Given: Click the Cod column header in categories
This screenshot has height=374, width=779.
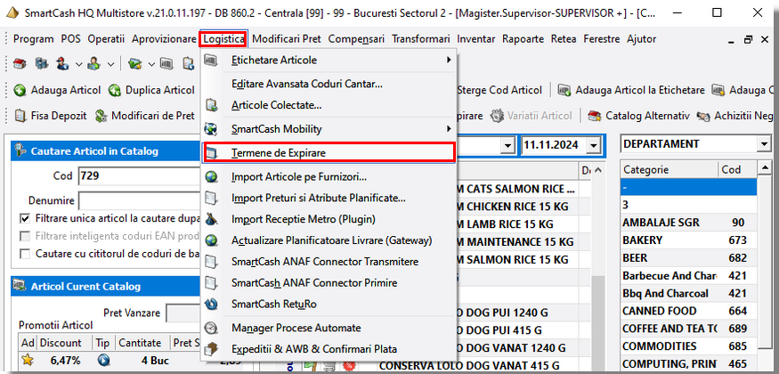Looking at the screenshot, I should tap(737, 169).
